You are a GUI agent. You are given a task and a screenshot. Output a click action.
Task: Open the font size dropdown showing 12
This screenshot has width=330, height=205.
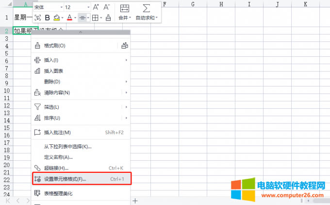[x=77, y=7]
